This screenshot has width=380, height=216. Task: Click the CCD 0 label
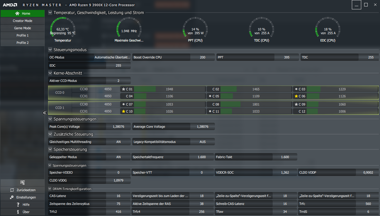point(60,93)
